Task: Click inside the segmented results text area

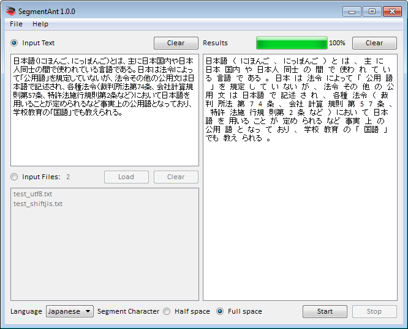Action: 300,214
